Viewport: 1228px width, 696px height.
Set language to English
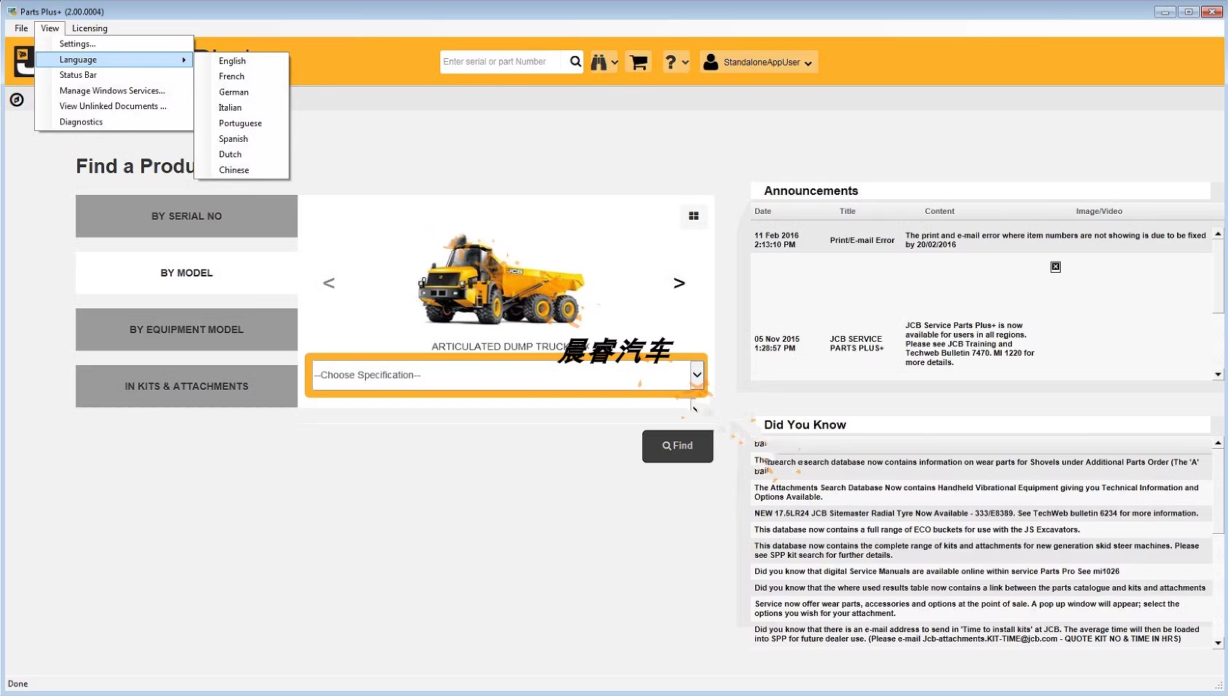242,61
